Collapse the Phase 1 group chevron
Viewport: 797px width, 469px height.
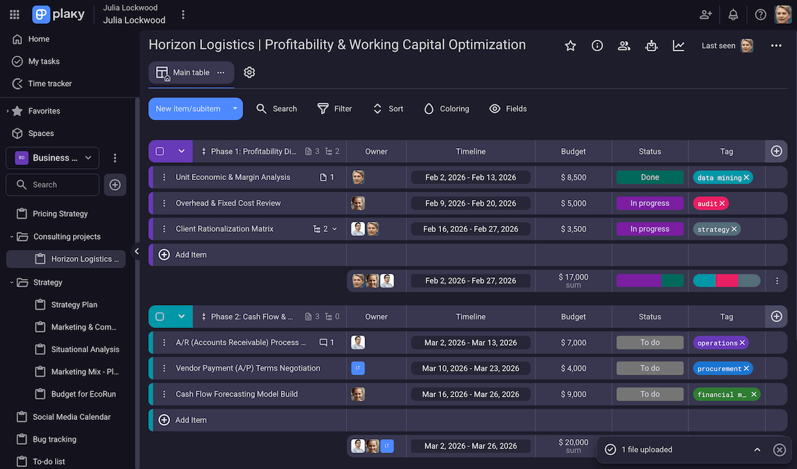click(181, 151)
